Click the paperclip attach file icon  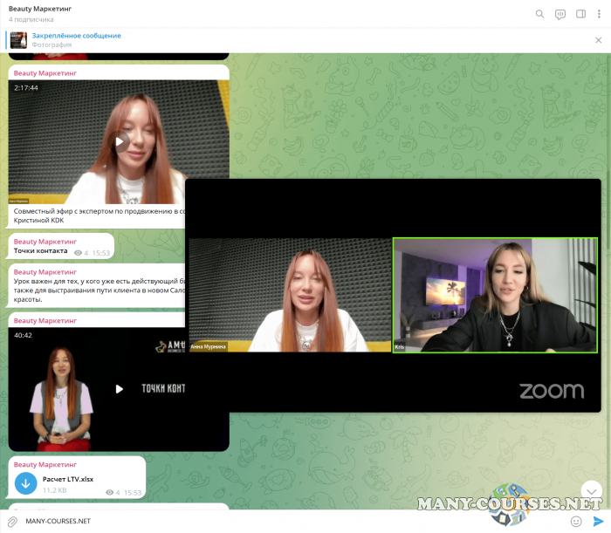(x=12, y=521)
